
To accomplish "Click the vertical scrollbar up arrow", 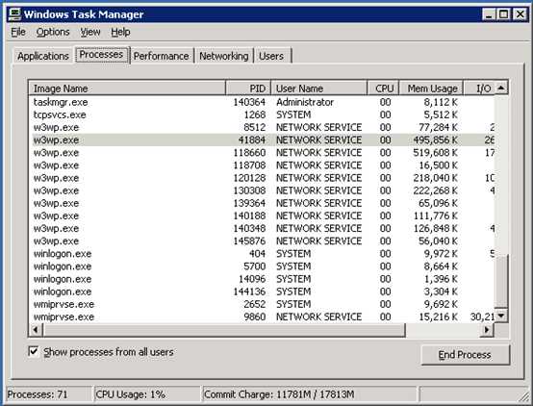I will pyautogui.click(x=501, y=88).
